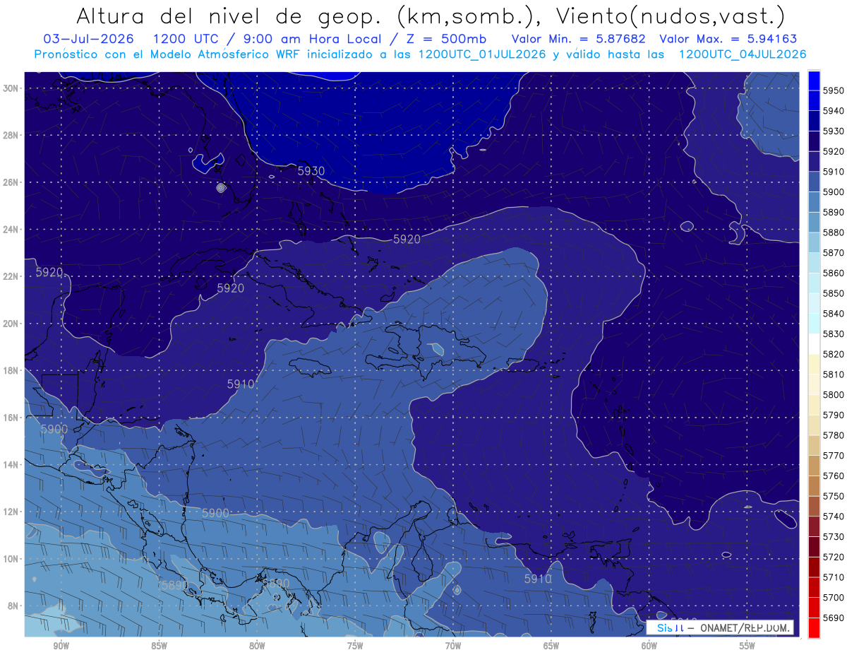The image size is (847, 655).
Task: Click the 16N latitude axis label
Action: coord(12,418)
